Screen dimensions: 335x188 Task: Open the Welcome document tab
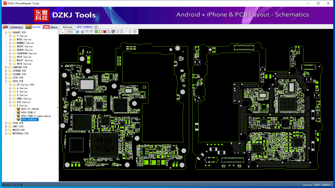68,27
